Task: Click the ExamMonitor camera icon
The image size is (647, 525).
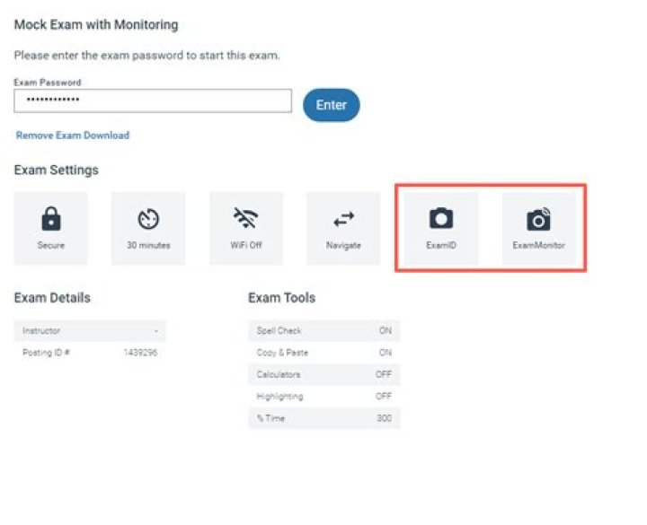Action: [x=538, y=218]
